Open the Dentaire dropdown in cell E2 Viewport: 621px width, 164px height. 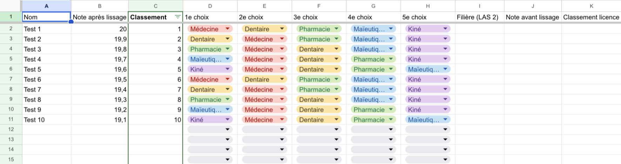coord(282,29)
